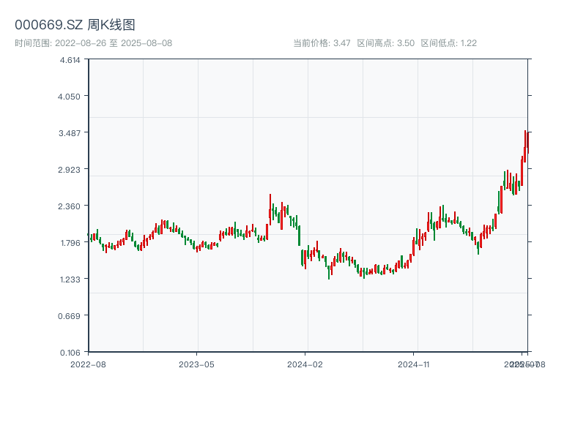Click the 0.106 y-axis label

70,352
